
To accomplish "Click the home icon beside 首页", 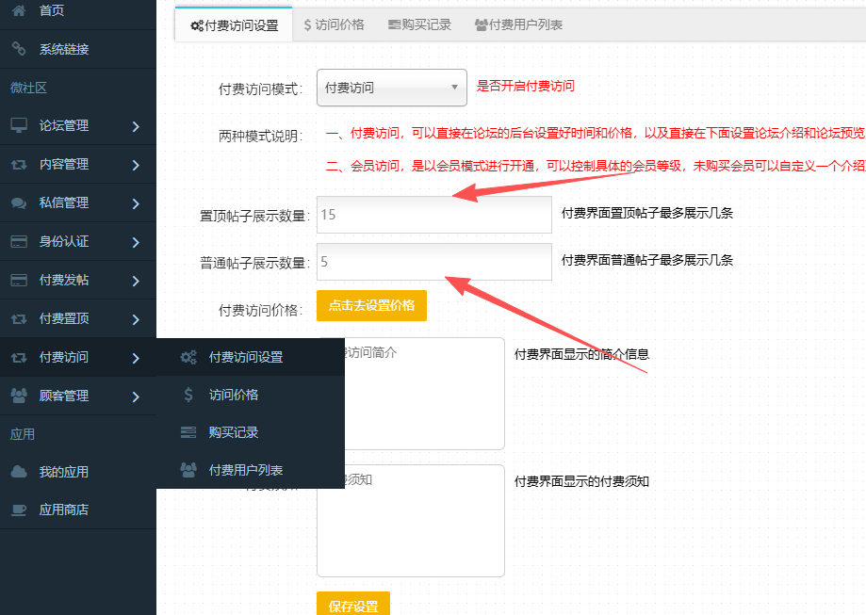I will point(19,10).
